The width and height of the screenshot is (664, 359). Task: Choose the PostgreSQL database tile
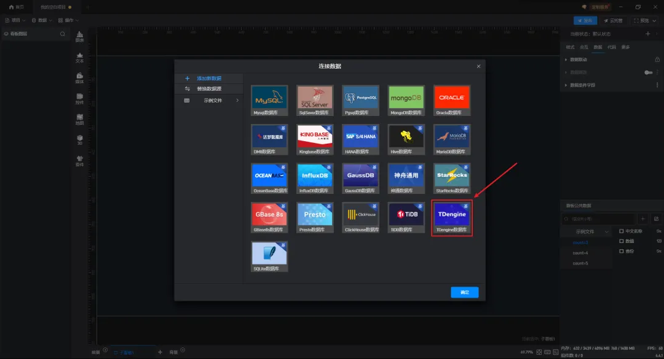(360, 101)
